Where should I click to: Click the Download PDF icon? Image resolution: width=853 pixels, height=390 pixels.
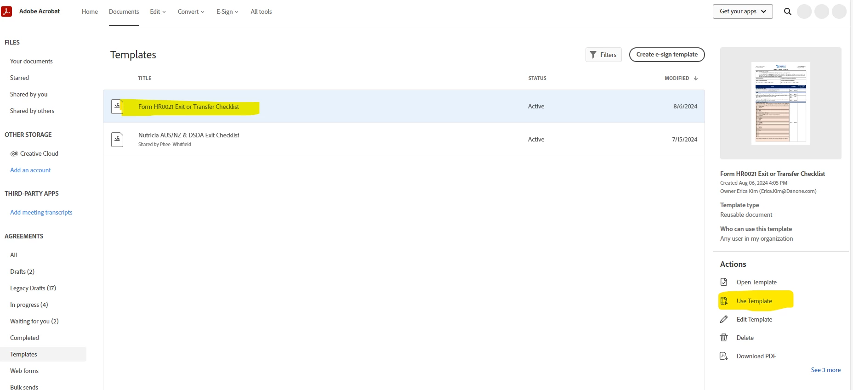pos(724,356)
